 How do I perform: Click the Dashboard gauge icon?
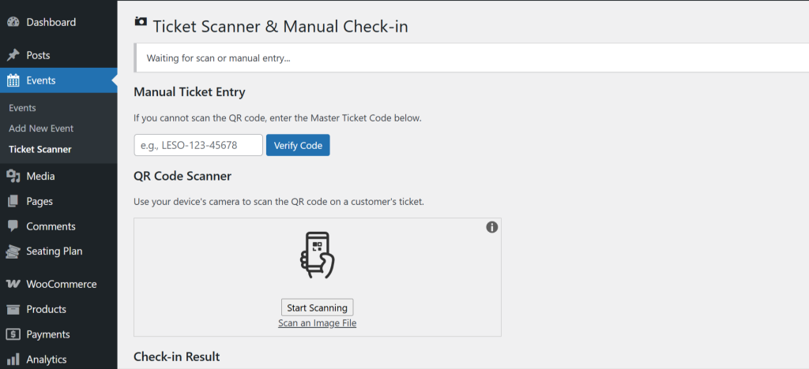pyautogui.click(x=13, y=22)
